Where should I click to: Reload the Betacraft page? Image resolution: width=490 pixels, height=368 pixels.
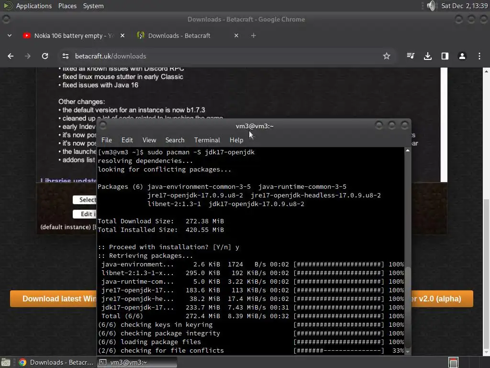(x=45, y=56)
